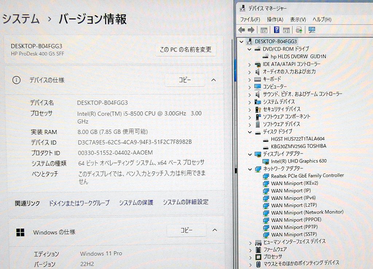373x269 pixels.
Task: Select ソフトウェア デバイス row
Action: point(282,125)
